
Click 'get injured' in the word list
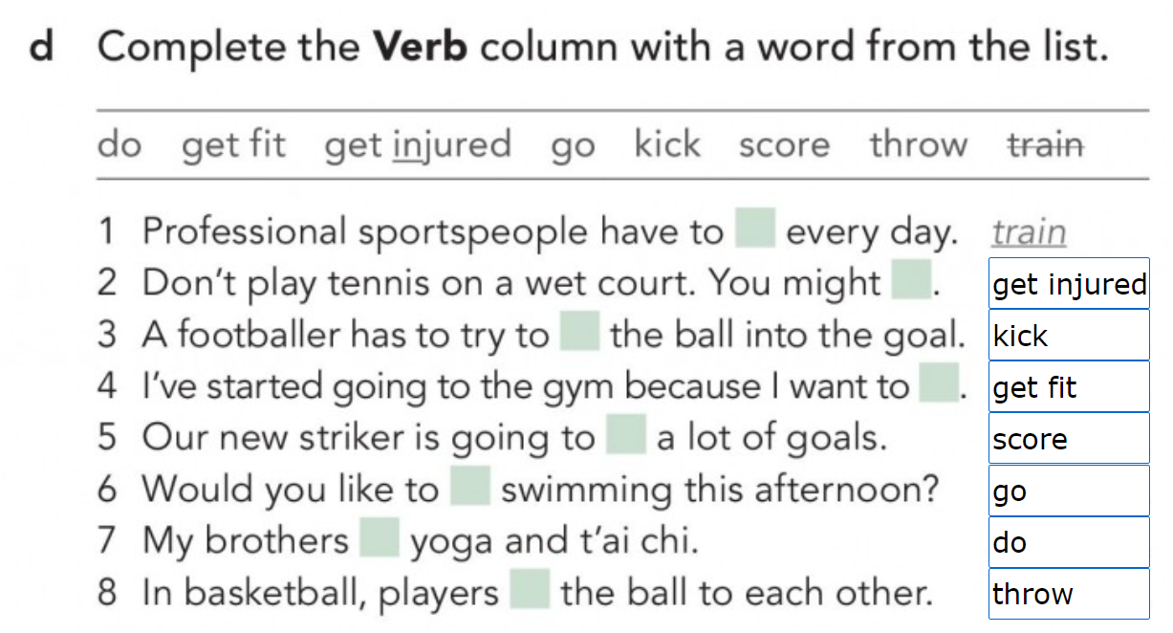click(418, 145)
